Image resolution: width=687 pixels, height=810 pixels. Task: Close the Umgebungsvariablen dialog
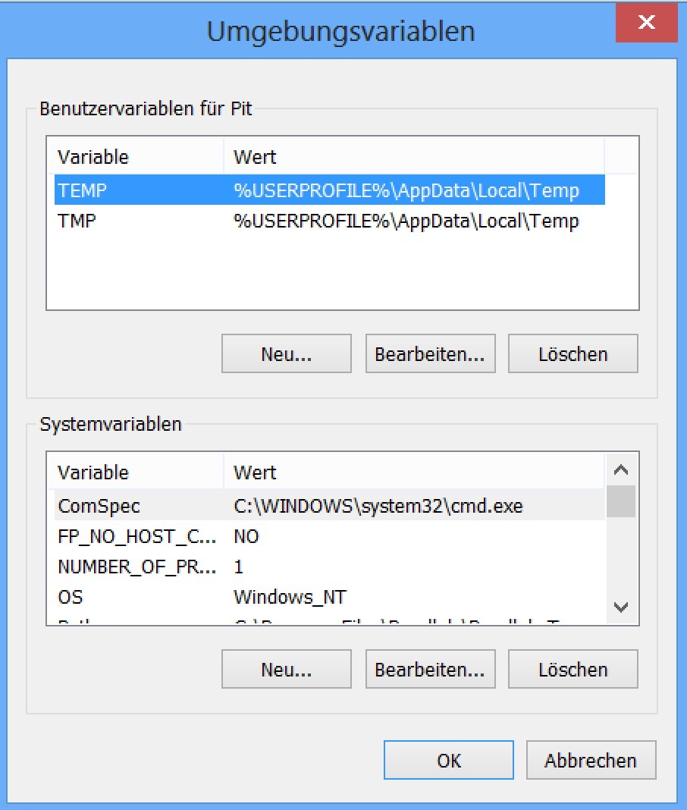click(646, 22)
